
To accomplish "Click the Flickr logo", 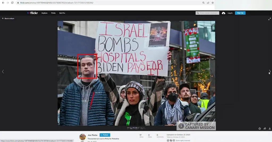I will (32, 13).
